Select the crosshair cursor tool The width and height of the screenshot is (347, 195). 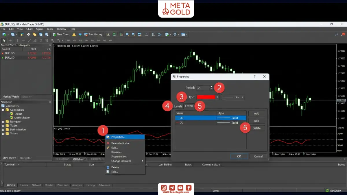(x=10, y=40)
